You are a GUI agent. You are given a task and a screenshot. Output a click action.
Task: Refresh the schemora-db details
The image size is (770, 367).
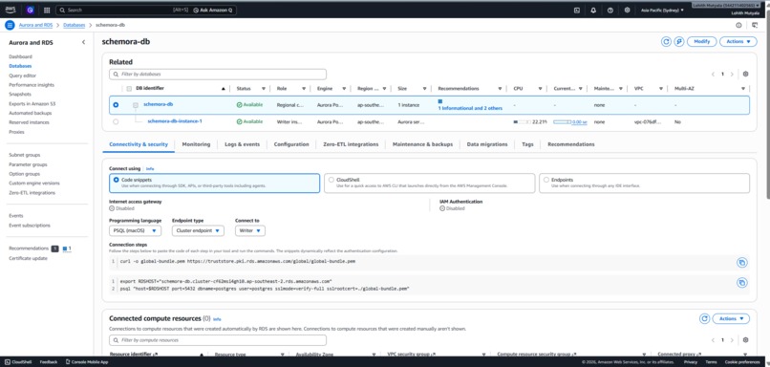point(667,42)
